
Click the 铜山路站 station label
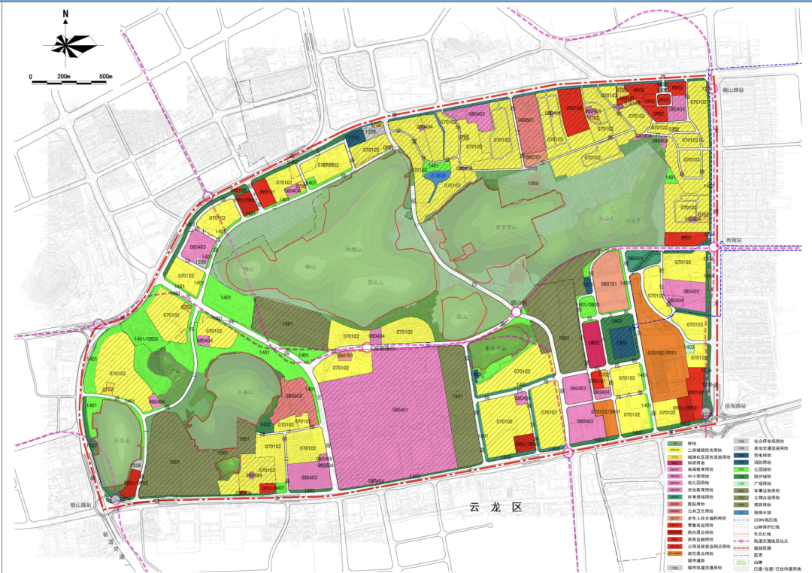80,504
